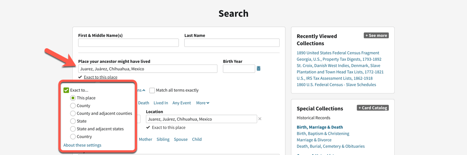The image size is (467, 155).
Task: Select the 'State' radio option
Action: tap(73, 121)
